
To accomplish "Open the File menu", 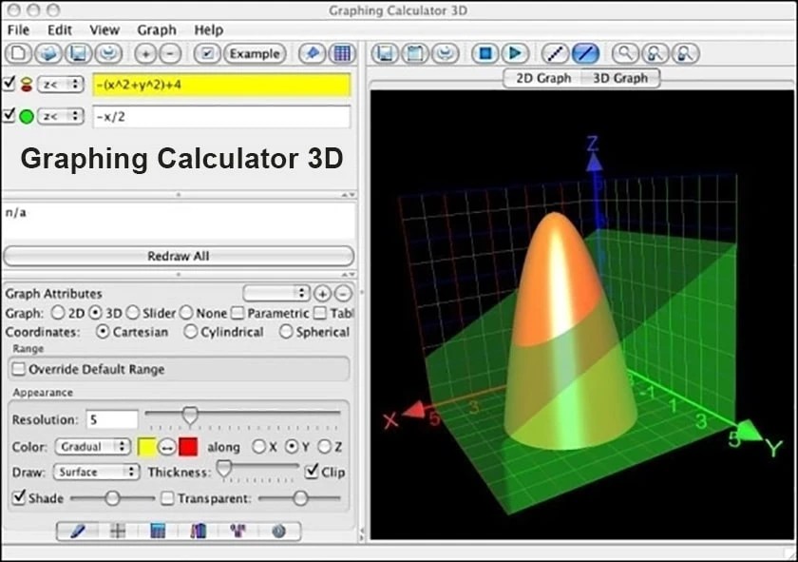I will point(18,30).
